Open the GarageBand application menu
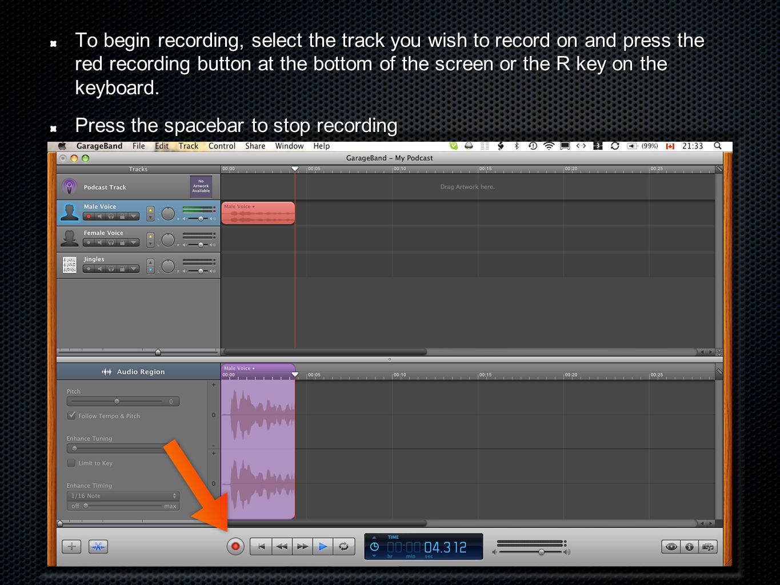The image size is (780, 585). 99,146
